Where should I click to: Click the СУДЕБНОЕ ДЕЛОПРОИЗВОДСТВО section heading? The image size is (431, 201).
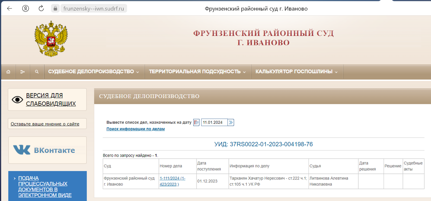point(149,96)
